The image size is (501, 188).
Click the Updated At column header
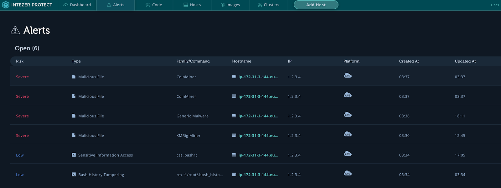click(x=465, y=61)
